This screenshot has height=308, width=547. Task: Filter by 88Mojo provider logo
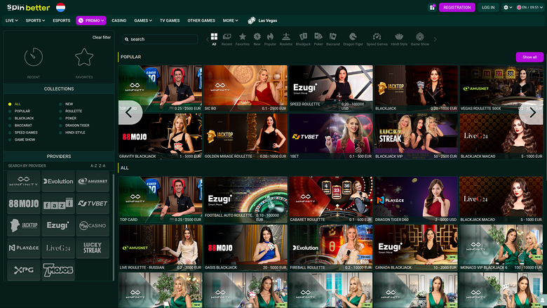[x=23, y=203]
